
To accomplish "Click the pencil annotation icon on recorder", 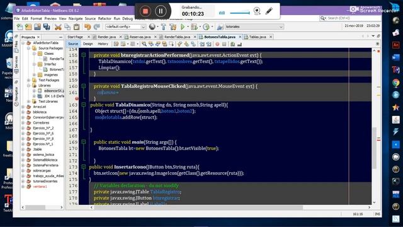I will (x=269, y=11).
